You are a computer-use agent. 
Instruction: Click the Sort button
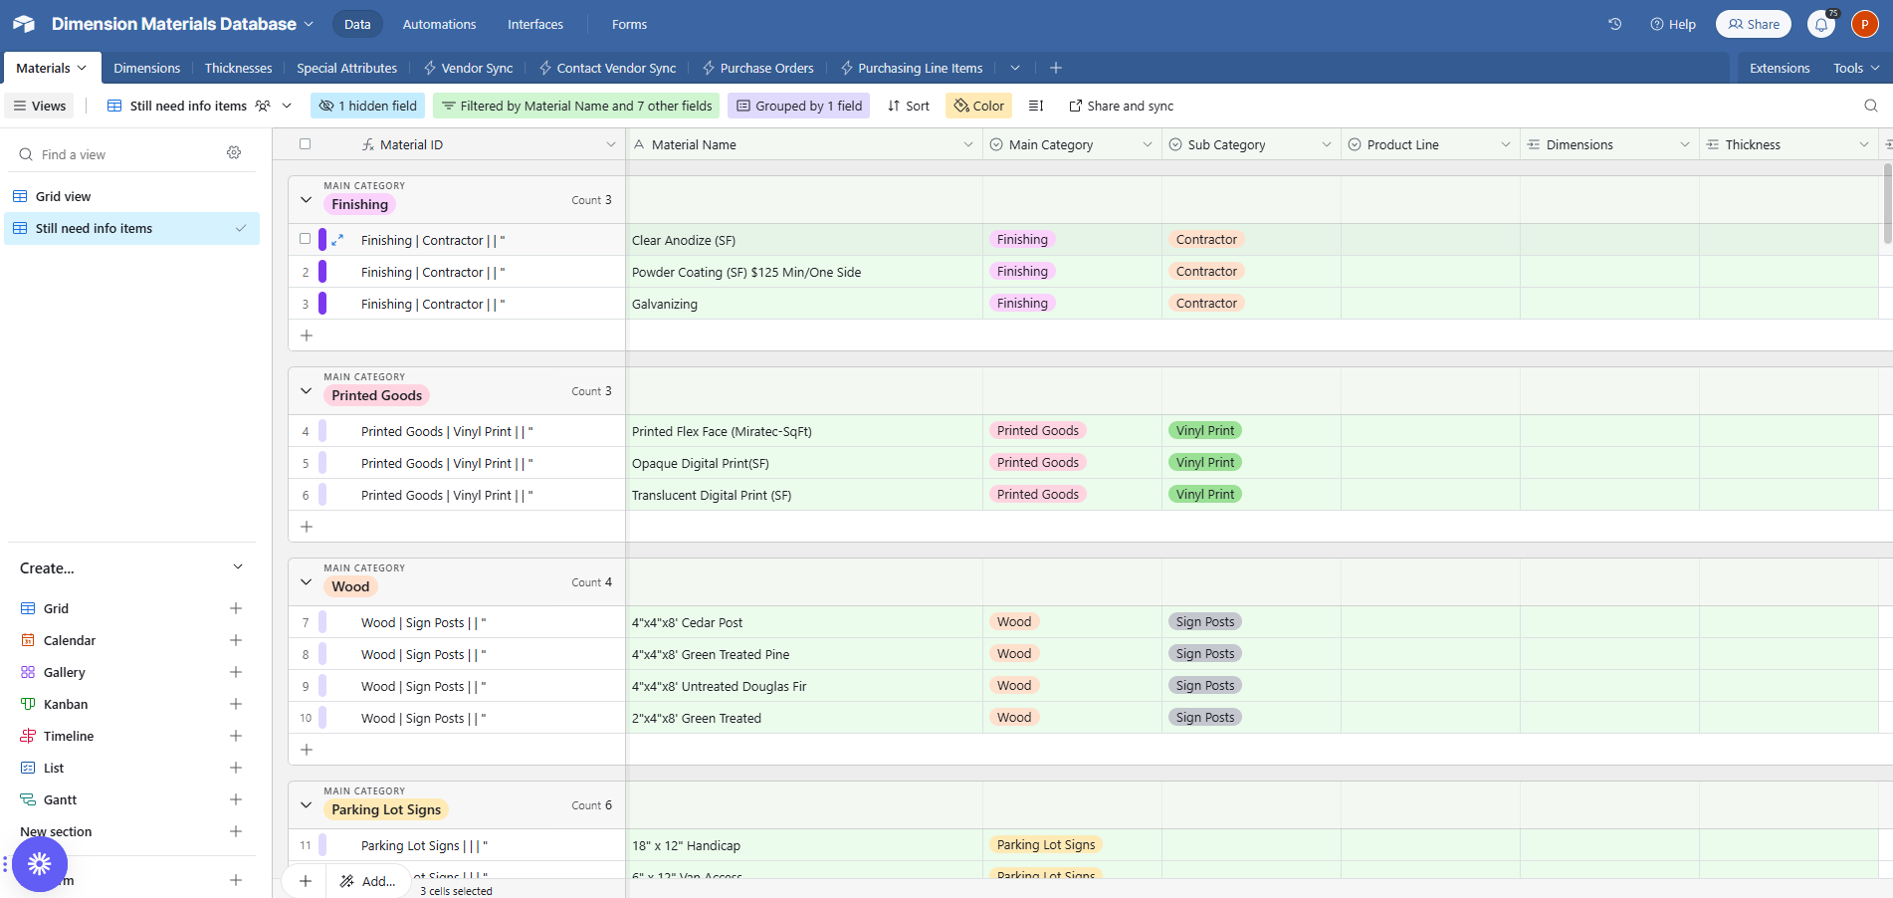point(909,106)
